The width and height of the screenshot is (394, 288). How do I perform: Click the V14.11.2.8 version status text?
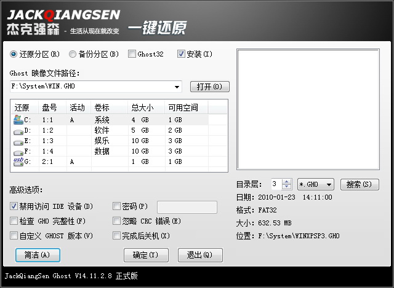pyautogui.click(x=93, y=276)
